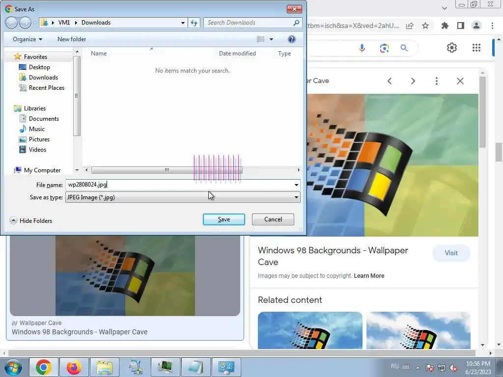
Task: Open the Google apps grid icon
Action: point(476,48)
